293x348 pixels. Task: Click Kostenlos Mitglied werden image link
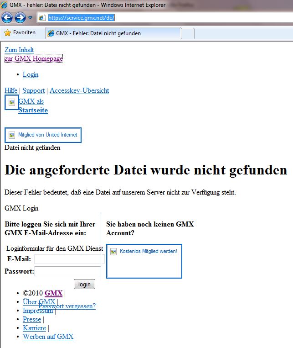pos(144,261)
